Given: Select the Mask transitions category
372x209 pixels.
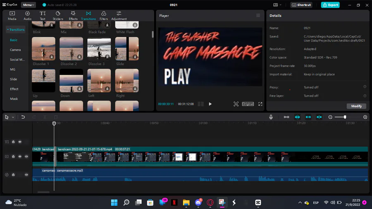Looking at the screenshot, I should coord(14,99).
